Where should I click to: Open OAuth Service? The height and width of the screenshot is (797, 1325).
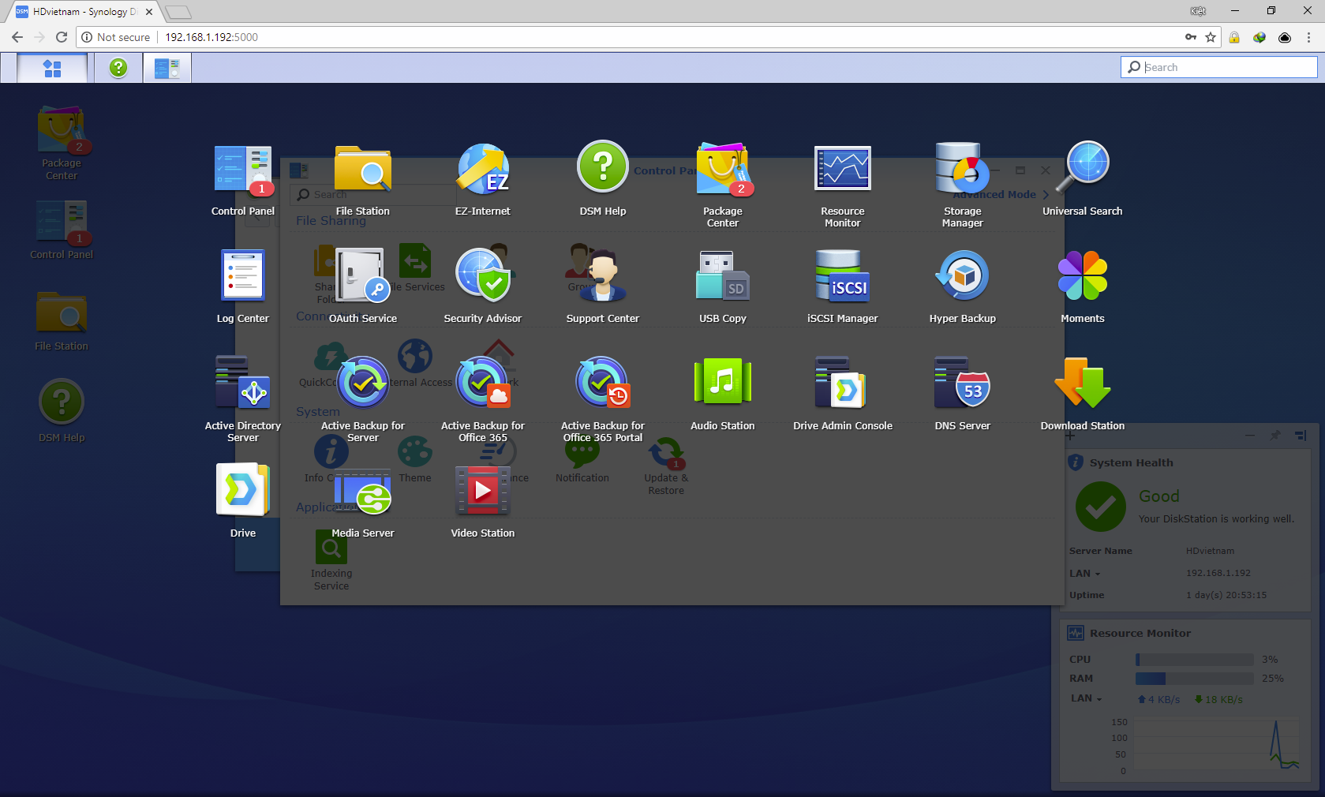[363, 286]
